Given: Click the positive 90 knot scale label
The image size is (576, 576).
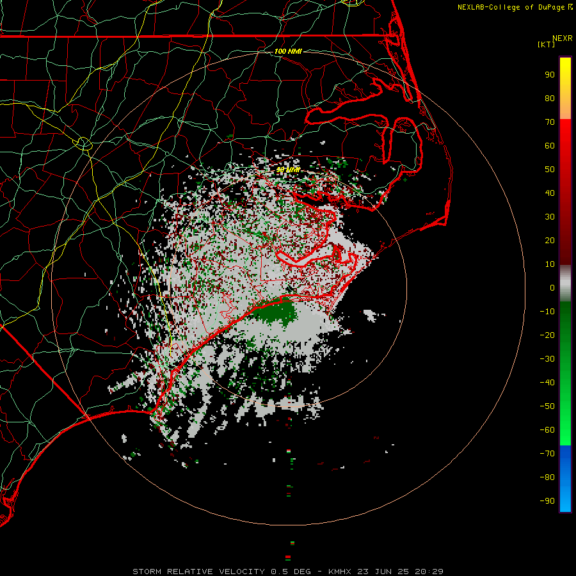Looking at the screenshot, I should point(550,75).
